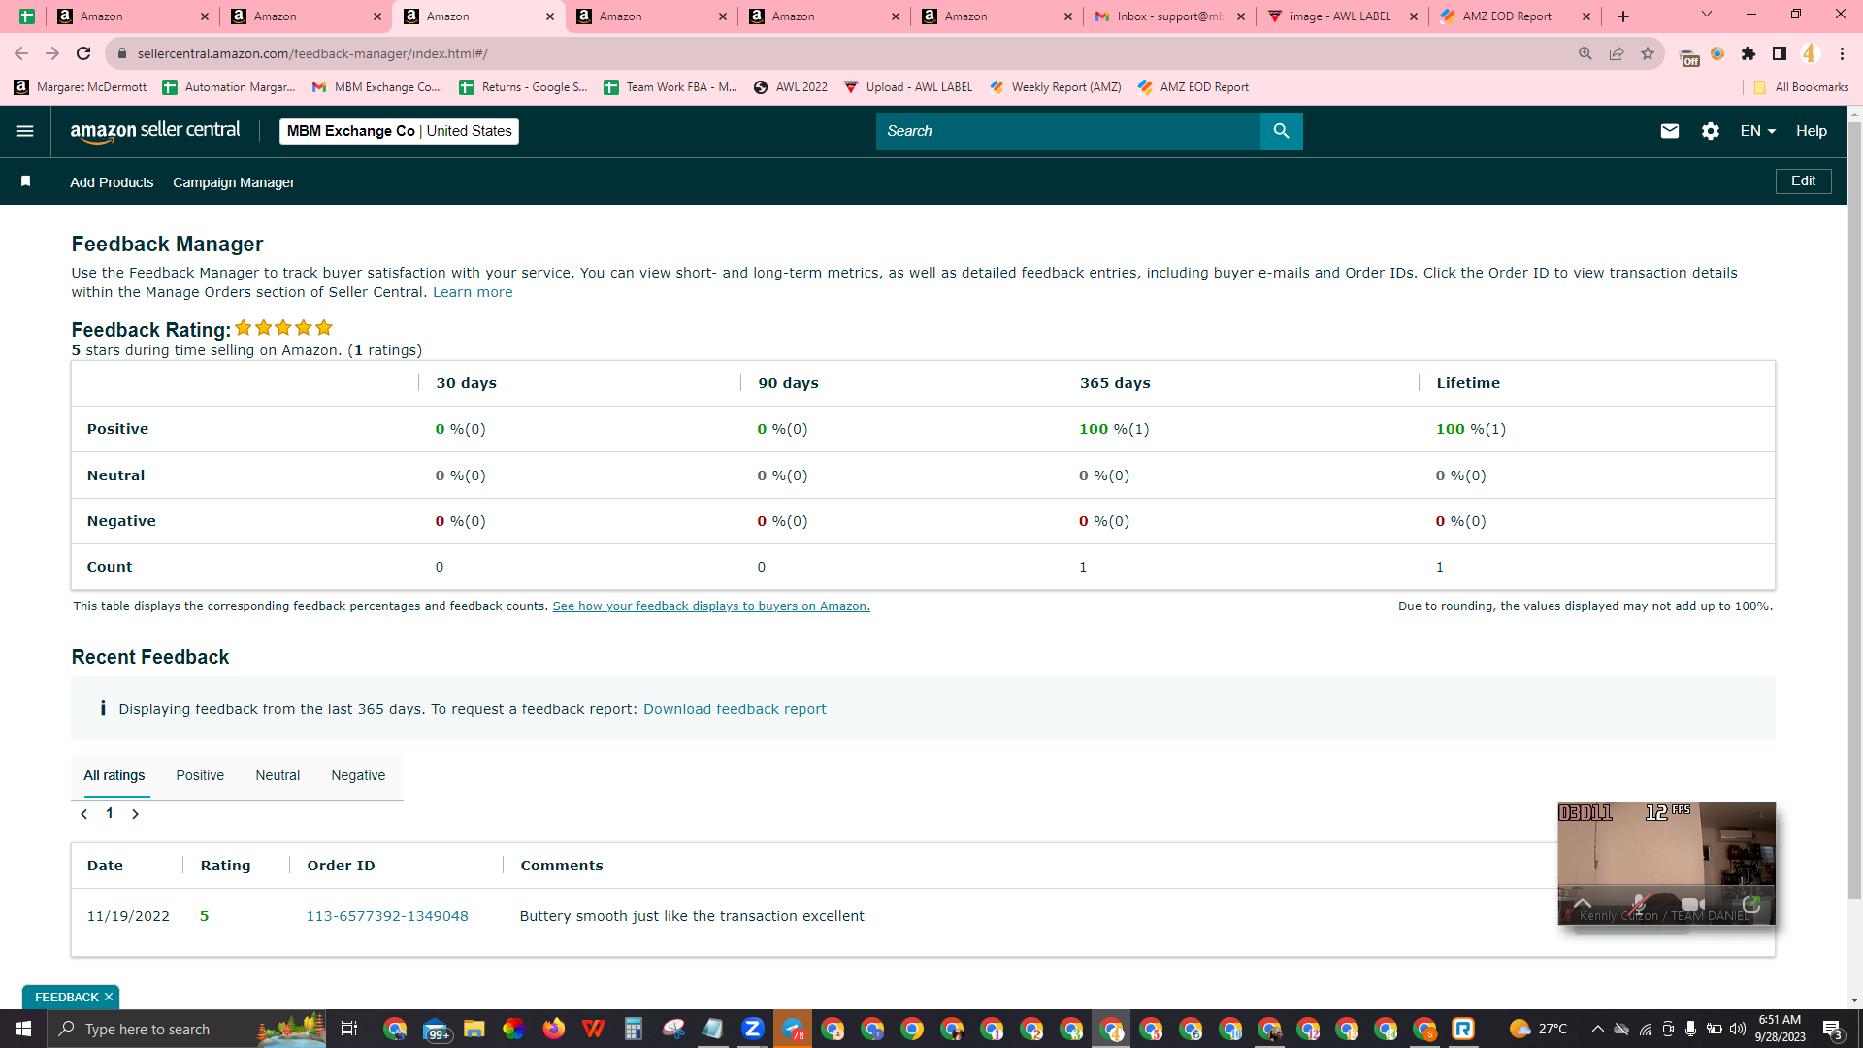Open the Chrome zoom magnifier in address bar

click(1585, 53)
